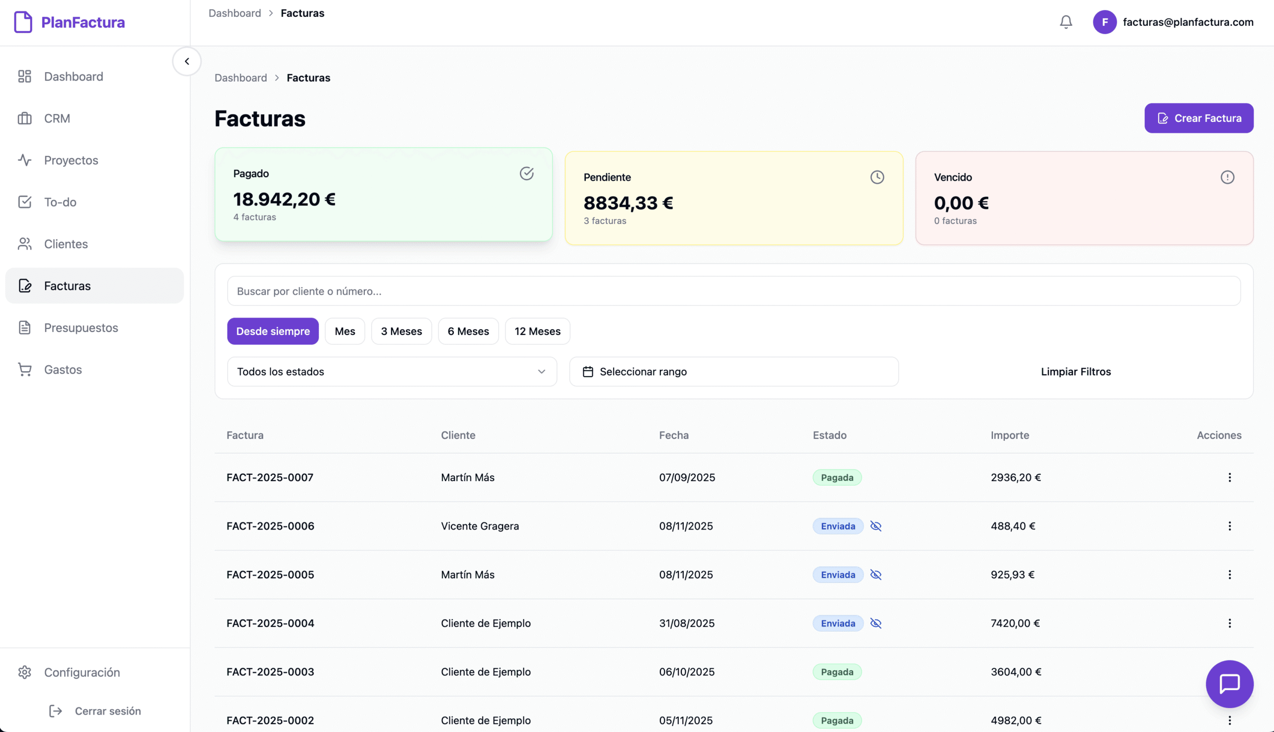Open actions menu for FACT-2025-0007

tap(1229, 478)
